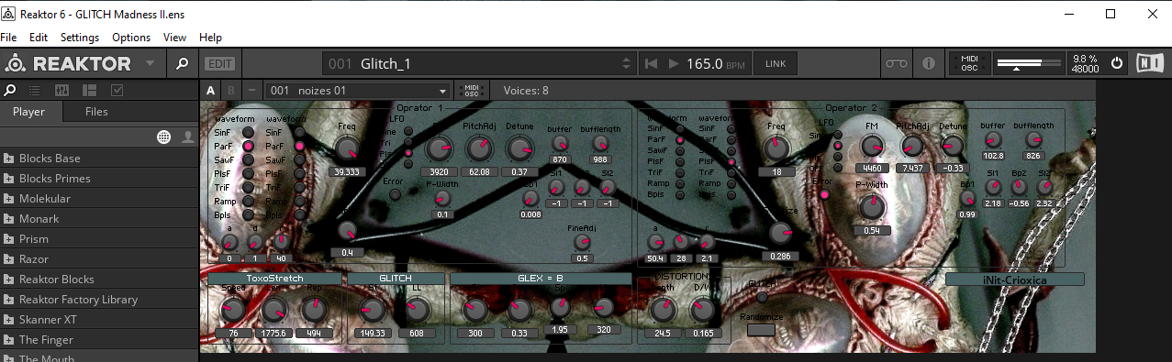This screenshot has height=362, width=1172.
Task: Start playback with the play button
Action: (x=673, y=64)
